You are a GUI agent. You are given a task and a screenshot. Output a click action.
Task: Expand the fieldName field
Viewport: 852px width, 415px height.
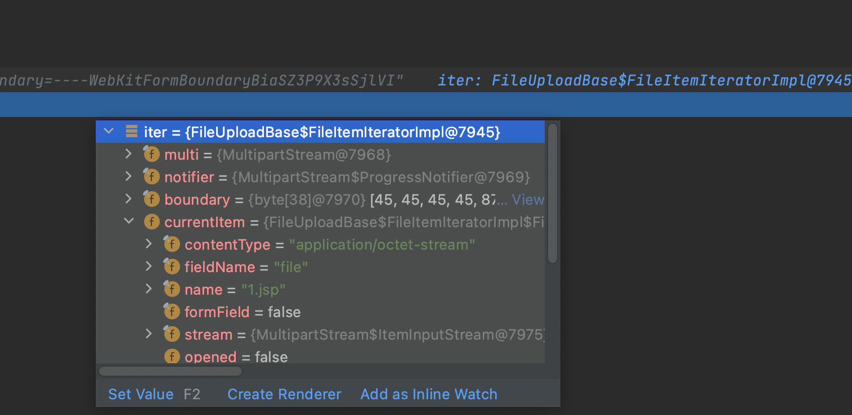point(149,267)
